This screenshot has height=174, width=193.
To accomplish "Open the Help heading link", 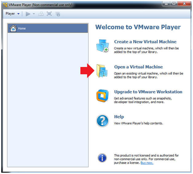I will pos(119,117).
